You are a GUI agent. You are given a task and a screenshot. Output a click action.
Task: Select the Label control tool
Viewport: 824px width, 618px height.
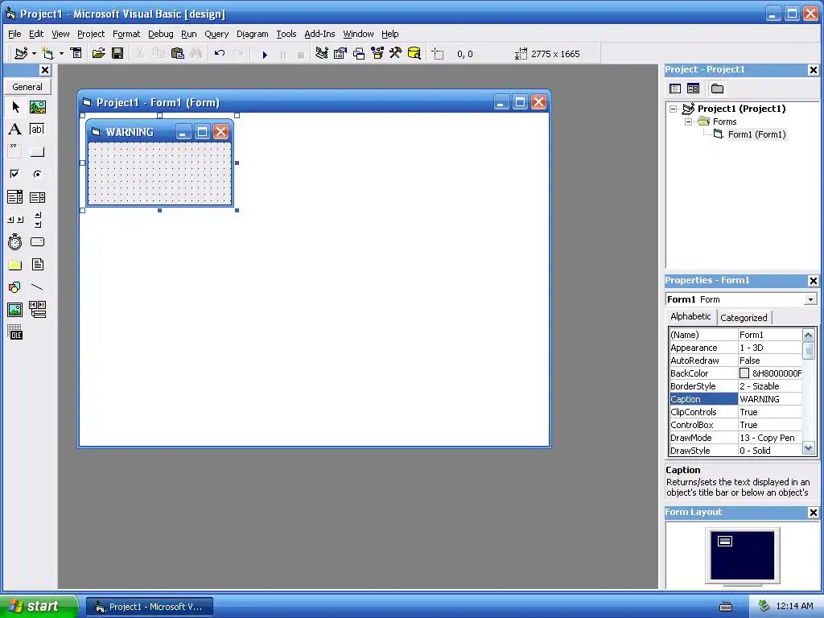(15, 130)
